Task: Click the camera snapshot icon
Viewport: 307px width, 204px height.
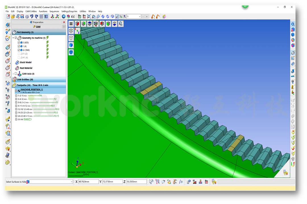Action: coord(73,17)
